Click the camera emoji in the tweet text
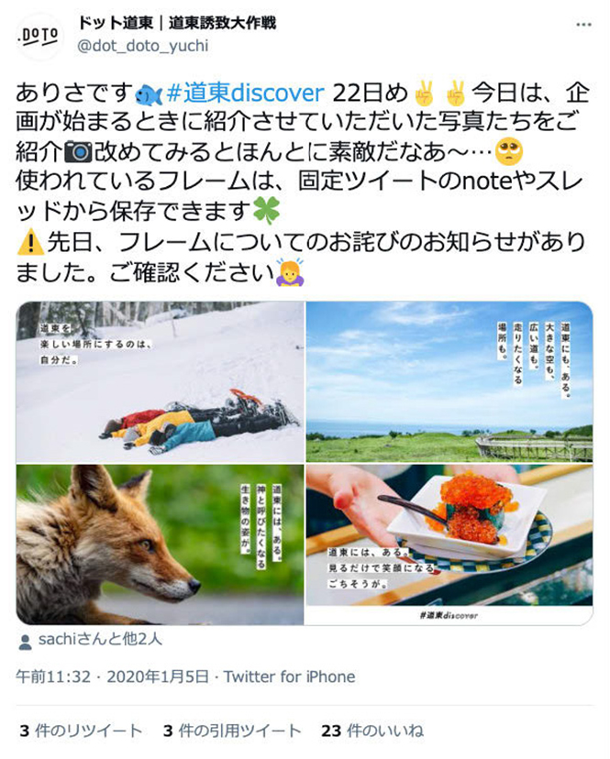610x759 pixels. point(78,152)
